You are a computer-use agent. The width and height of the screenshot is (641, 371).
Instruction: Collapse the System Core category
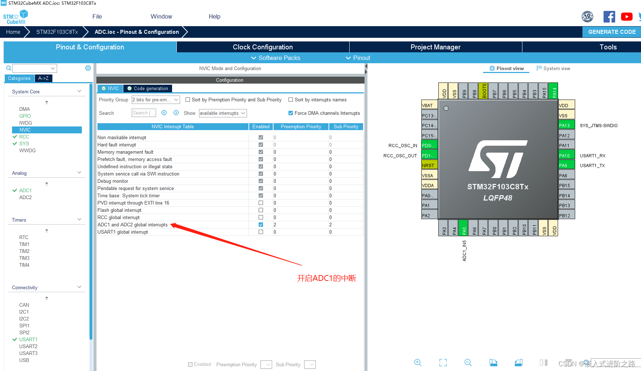point(79,91)
